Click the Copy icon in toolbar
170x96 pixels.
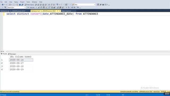[52, 5]
